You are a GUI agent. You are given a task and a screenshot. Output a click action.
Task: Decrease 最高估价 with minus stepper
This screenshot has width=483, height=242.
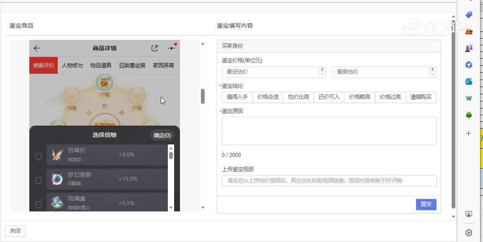(x=432, y=75)
